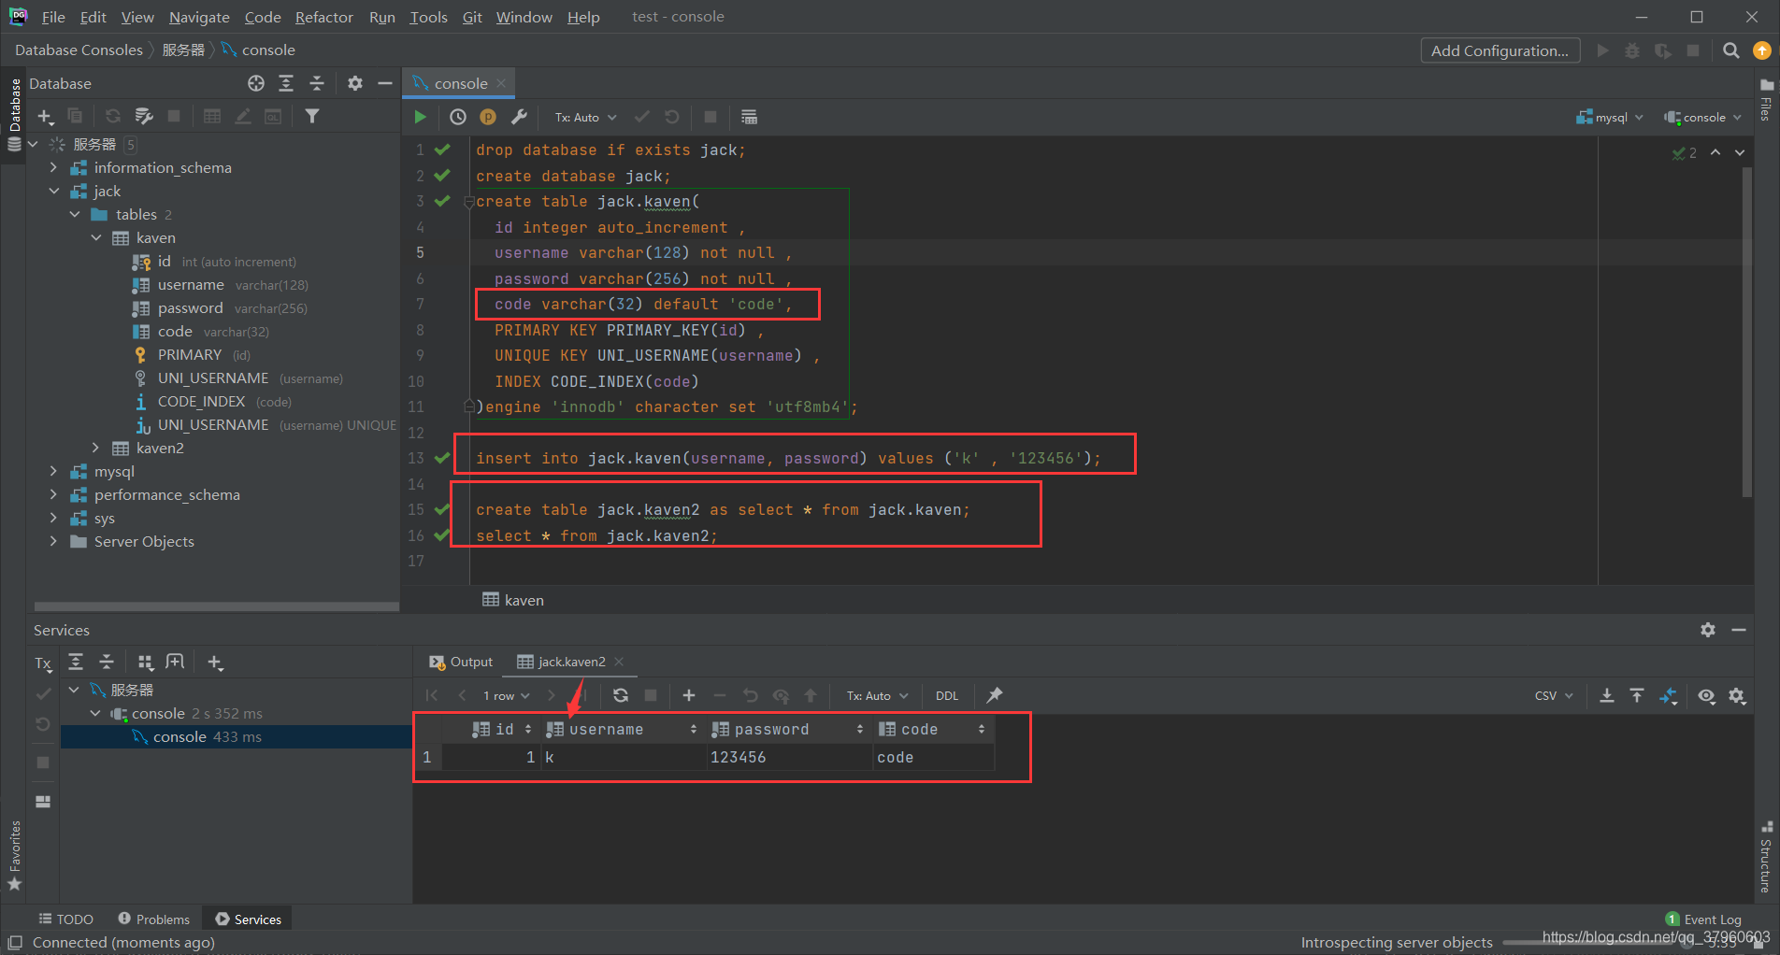Open search everywhere magnifier icon
The height and width of the screenshot is (955, 1780).
[x=1731, y=50]
